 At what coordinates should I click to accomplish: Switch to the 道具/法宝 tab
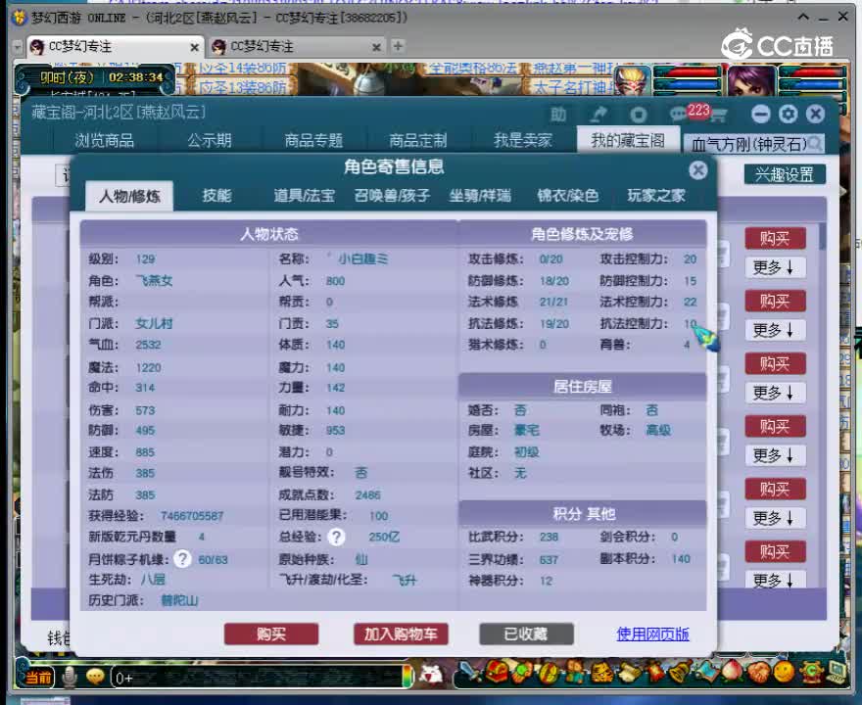point(304,195)
